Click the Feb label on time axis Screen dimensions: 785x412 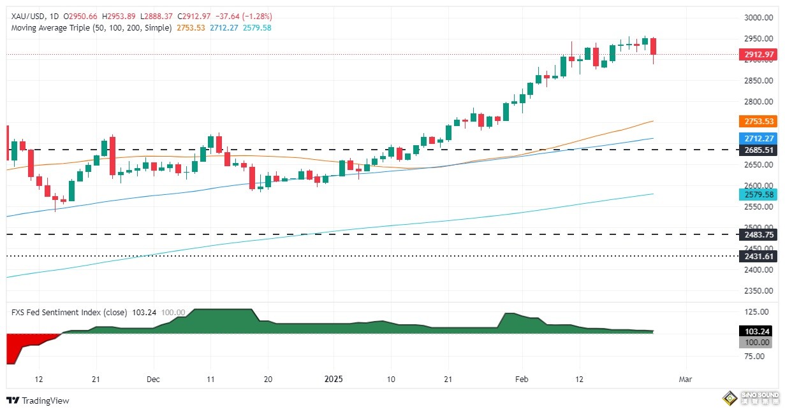(522, 378)
